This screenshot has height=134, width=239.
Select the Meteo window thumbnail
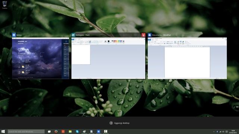[x=41, y=58]
